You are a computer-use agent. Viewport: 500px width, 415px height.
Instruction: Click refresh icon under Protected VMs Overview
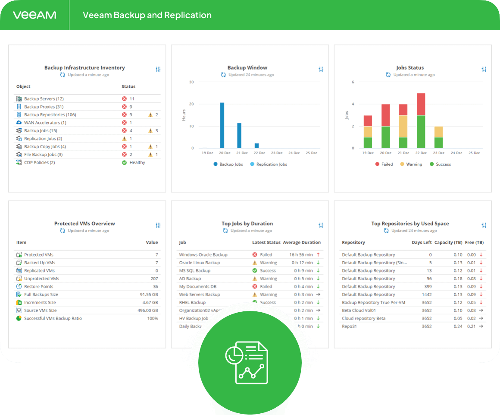62,231
